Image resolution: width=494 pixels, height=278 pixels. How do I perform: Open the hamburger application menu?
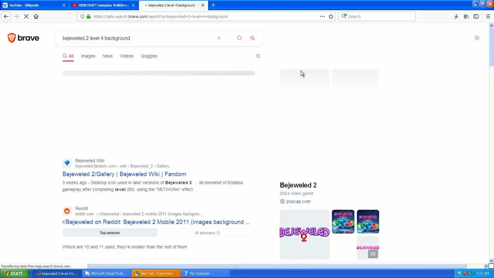(488, 16)
